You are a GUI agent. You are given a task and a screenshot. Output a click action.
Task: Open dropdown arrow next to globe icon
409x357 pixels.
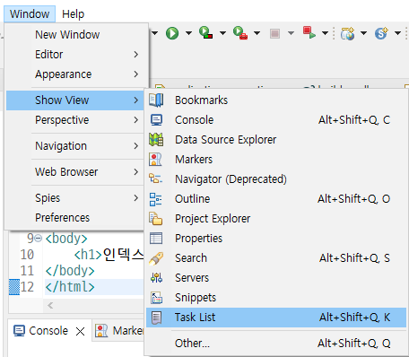click(363, 33)
